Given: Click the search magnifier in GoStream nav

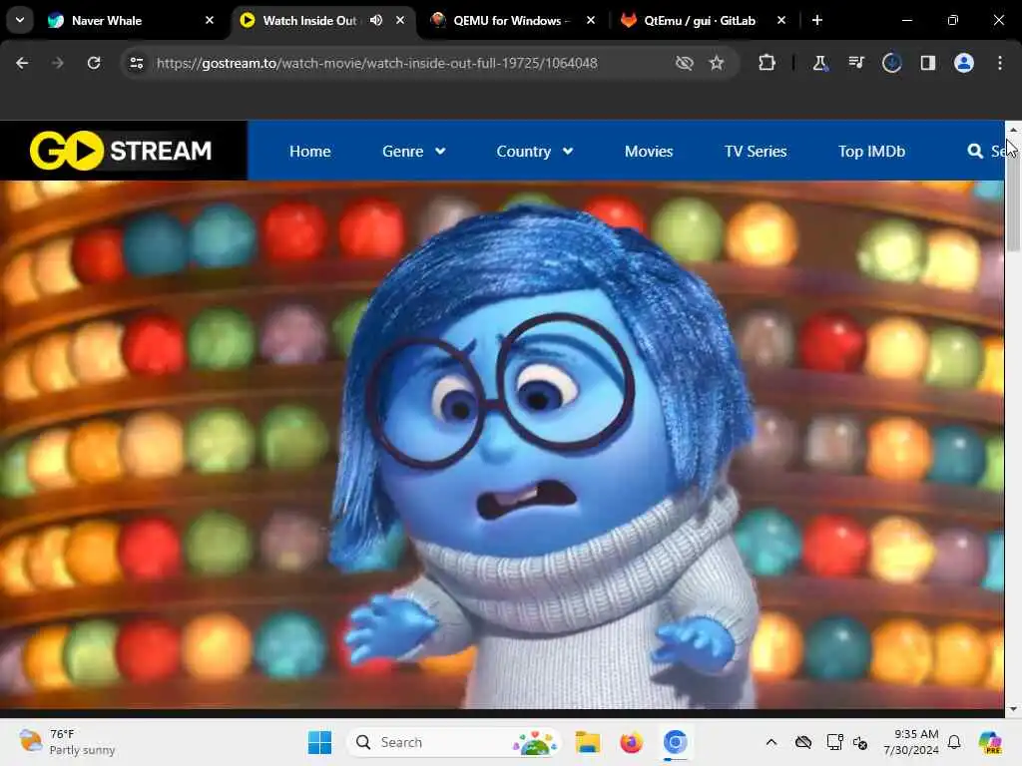Looking at the screenshot, I should (975, 152).
